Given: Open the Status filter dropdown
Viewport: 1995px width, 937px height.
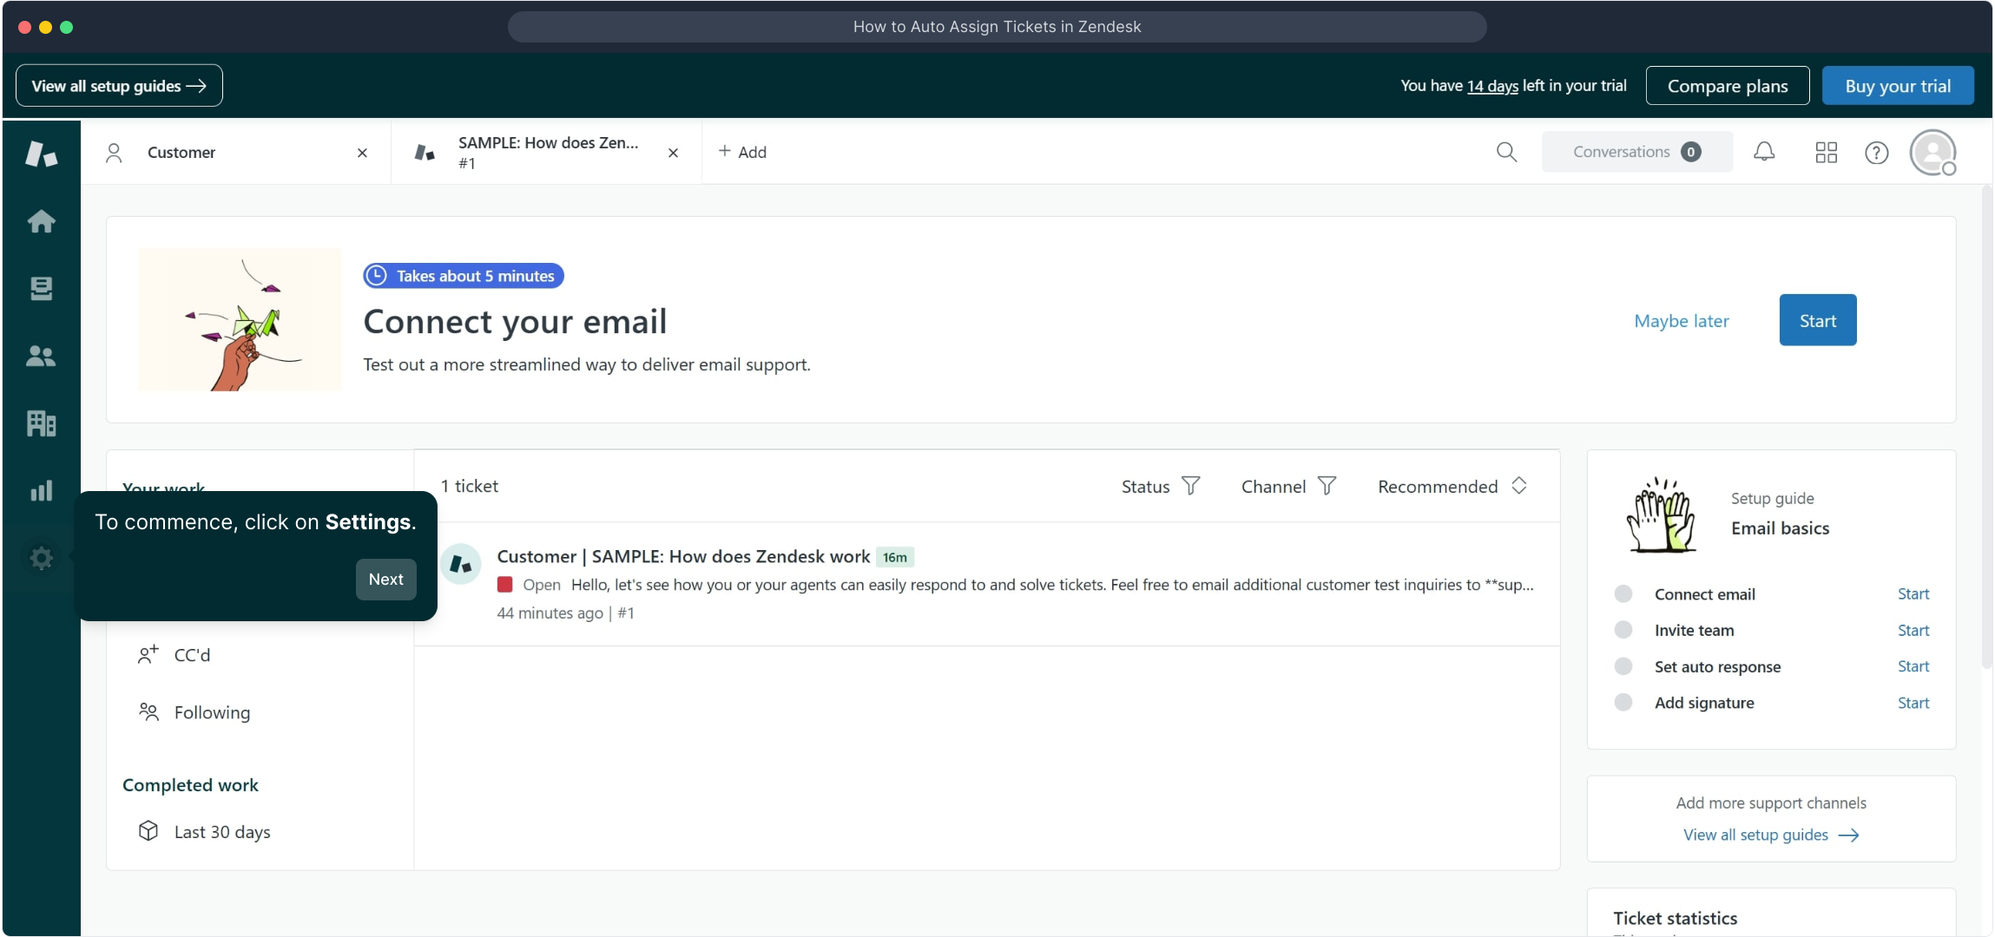Looking at the screenshot, I should (x=1160, y=487).
